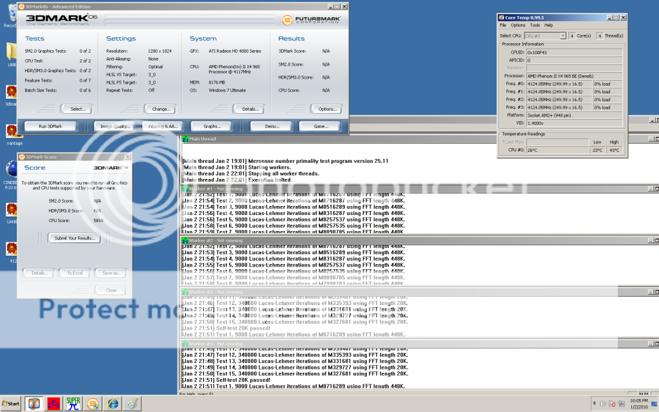Open Internet Explorer from the taskbar
Viewport: 659px width, 412px height.
pyautogui.click(x=111, y=404)
